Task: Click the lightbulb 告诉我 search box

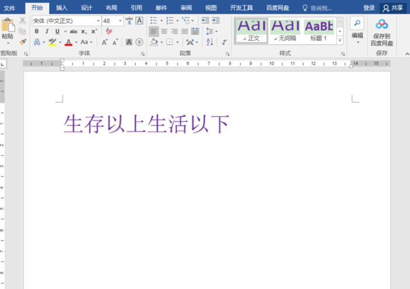Action: pyautogui.click(x=317, y=8)
